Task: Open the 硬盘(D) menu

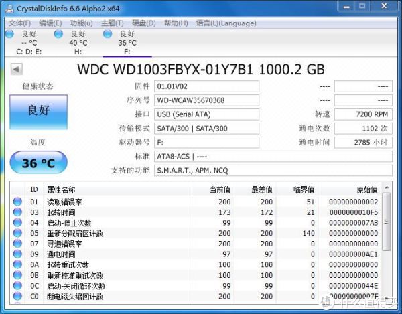Action: coord(143,23)
